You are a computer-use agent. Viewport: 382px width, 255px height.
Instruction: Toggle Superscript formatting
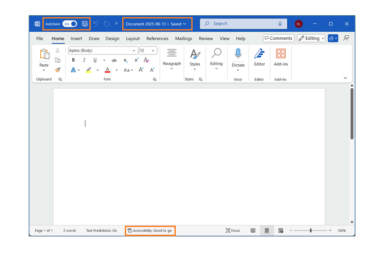point(136,60)
